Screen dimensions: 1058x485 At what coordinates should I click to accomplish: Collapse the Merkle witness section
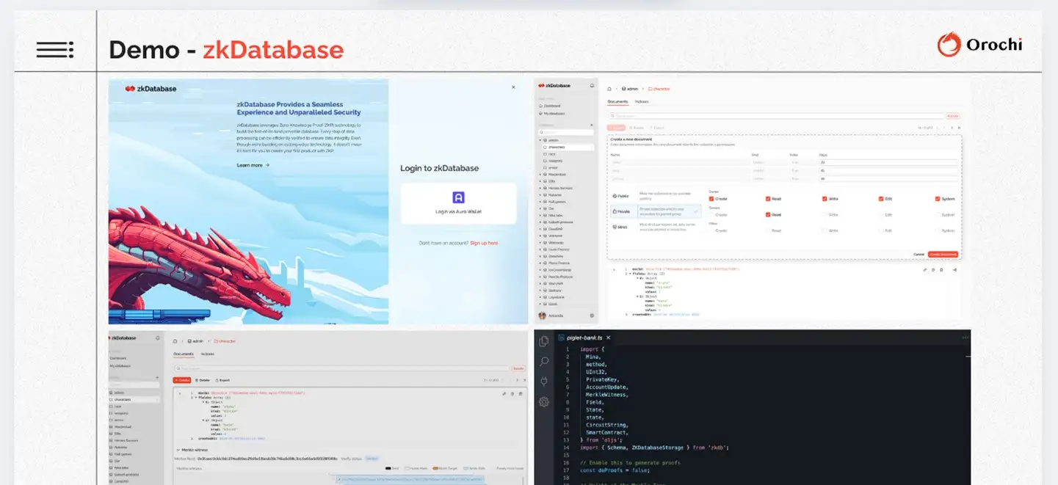coord(178,450)
